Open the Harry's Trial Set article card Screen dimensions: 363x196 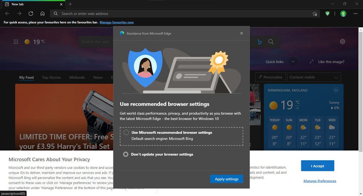click(x=64, y=117)
